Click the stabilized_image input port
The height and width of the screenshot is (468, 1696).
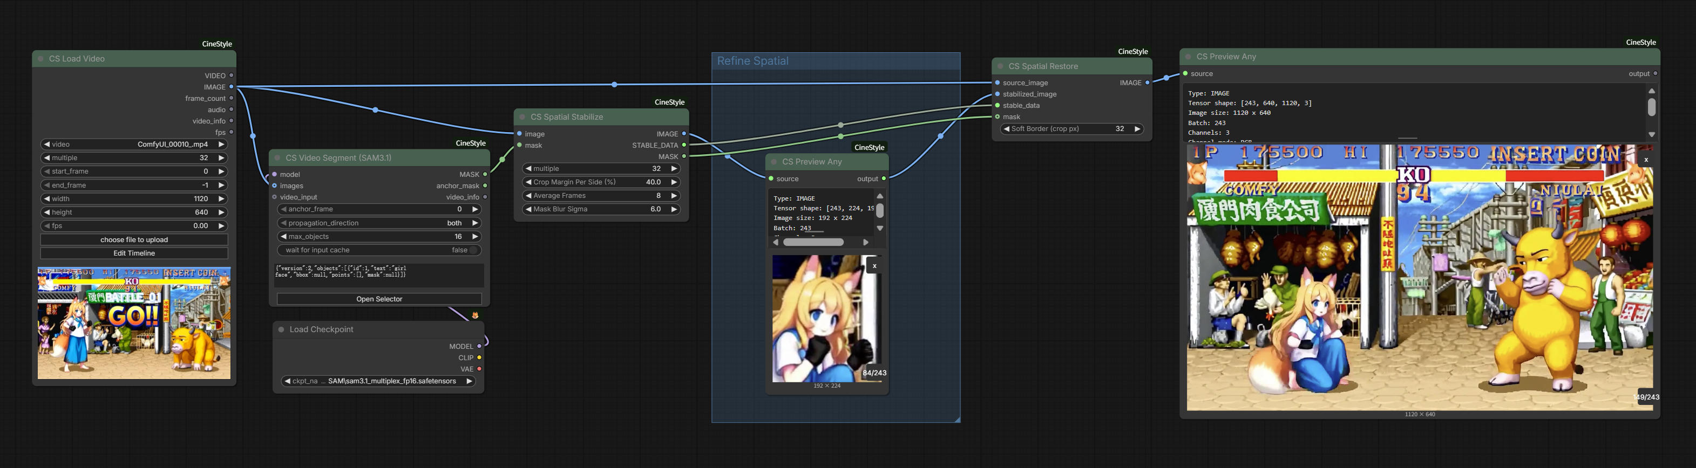[998, 94]
